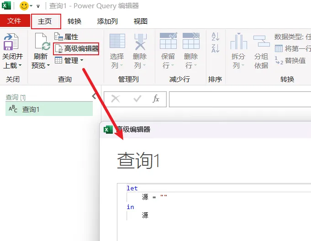Expand the 拆分列 dropdown arrow
311x241 pixels.
pos(243,65)
